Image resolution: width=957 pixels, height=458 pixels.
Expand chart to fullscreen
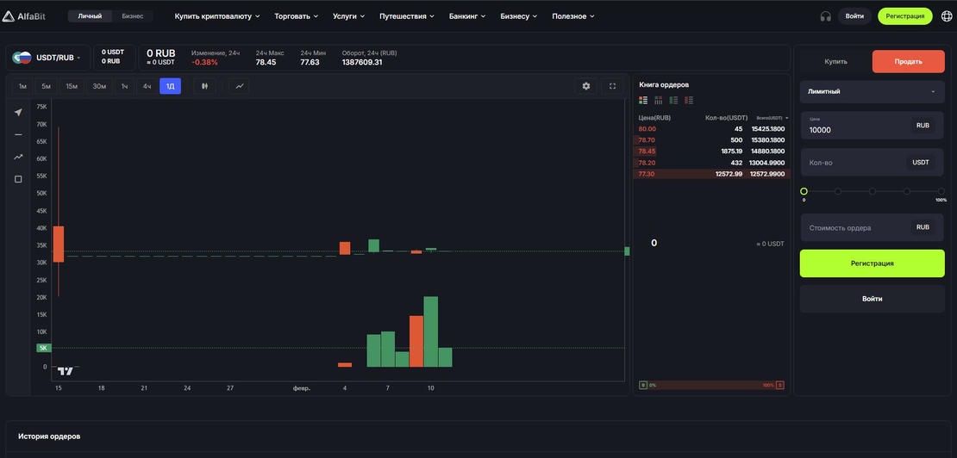pyautogui.click(x=612, y=86)
